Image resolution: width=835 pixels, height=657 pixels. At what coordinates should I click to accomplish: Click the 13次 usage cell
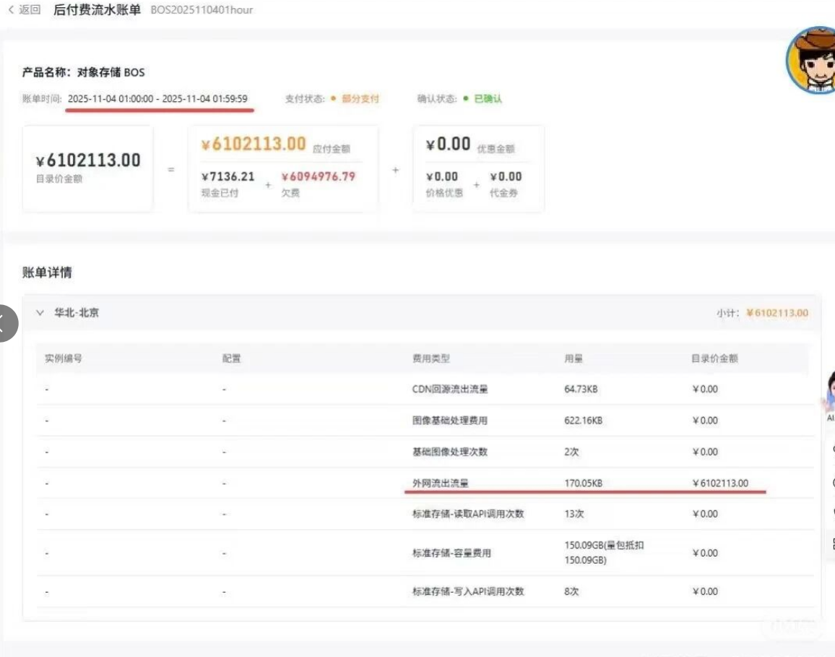(x=574, y=514)
